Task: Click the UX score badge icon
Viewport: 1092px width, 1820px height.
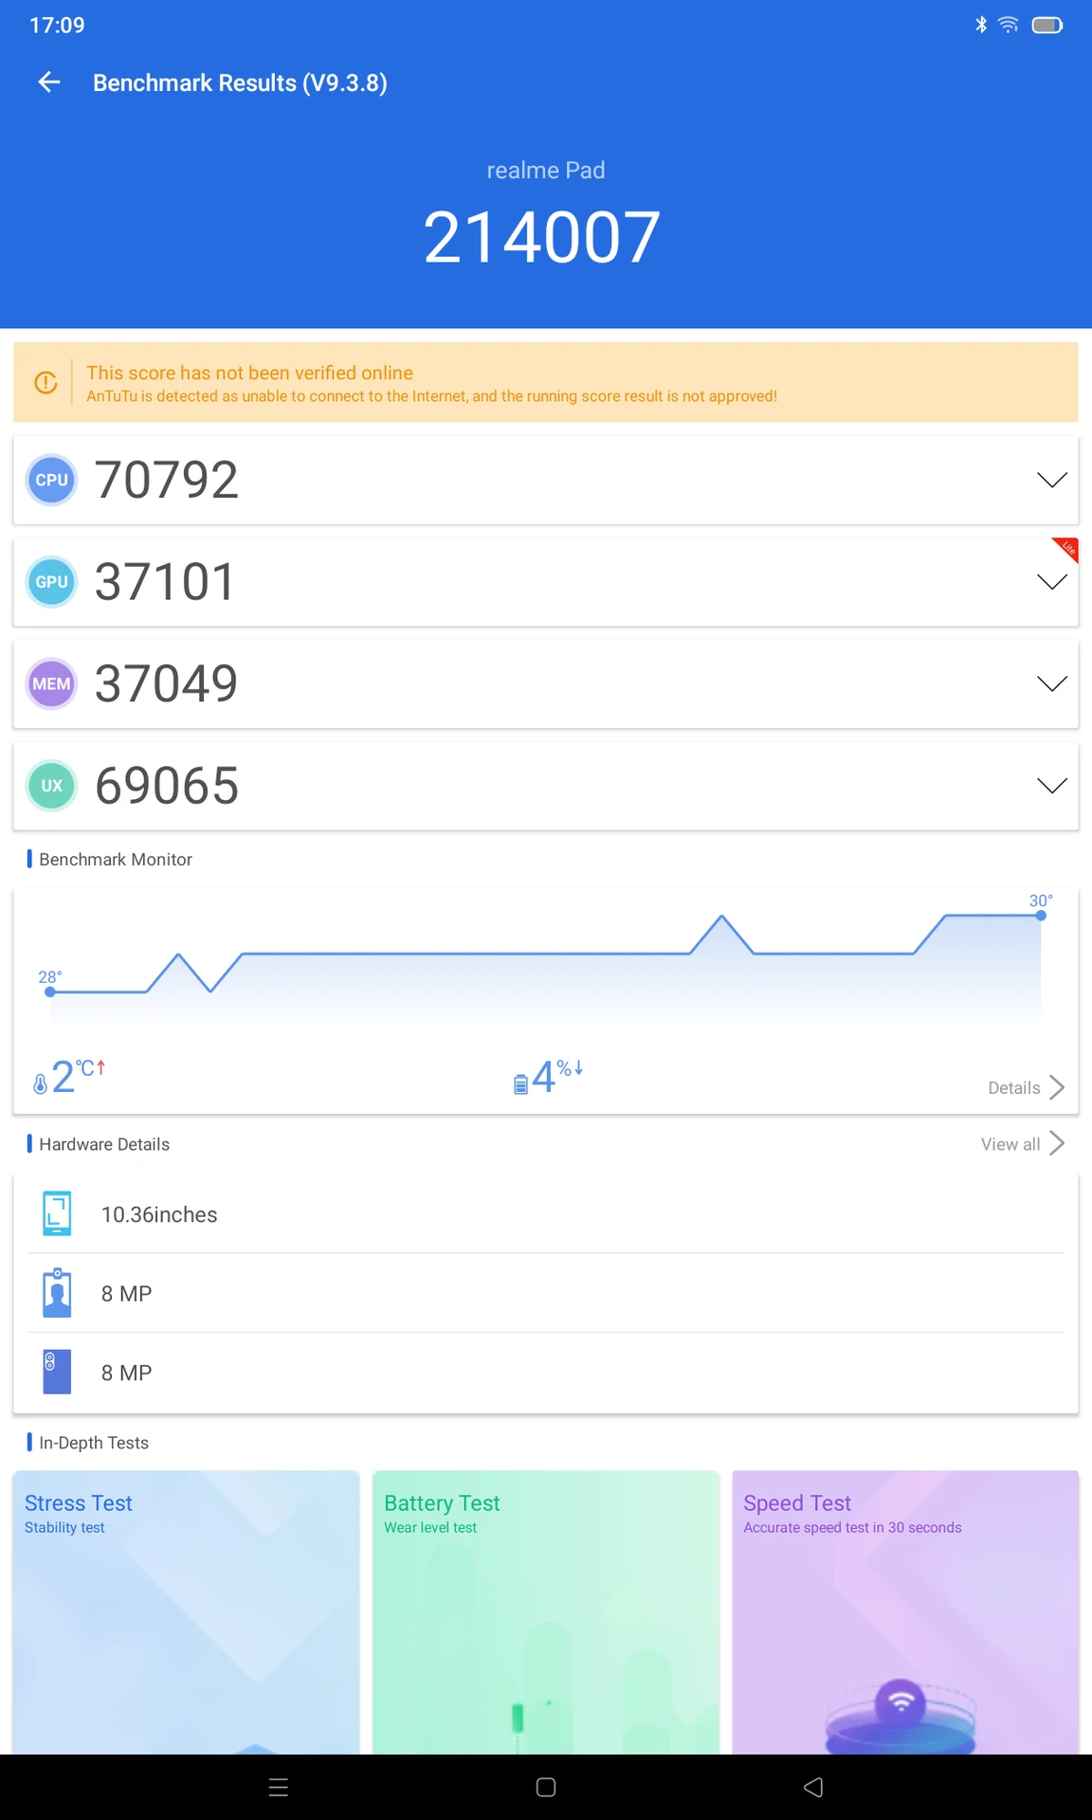Action: tap(51, 786)
